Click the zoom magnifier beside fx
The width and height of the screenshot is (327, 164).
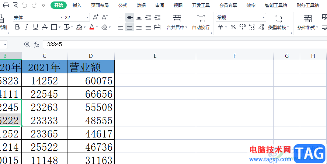[x=27, y=44]
